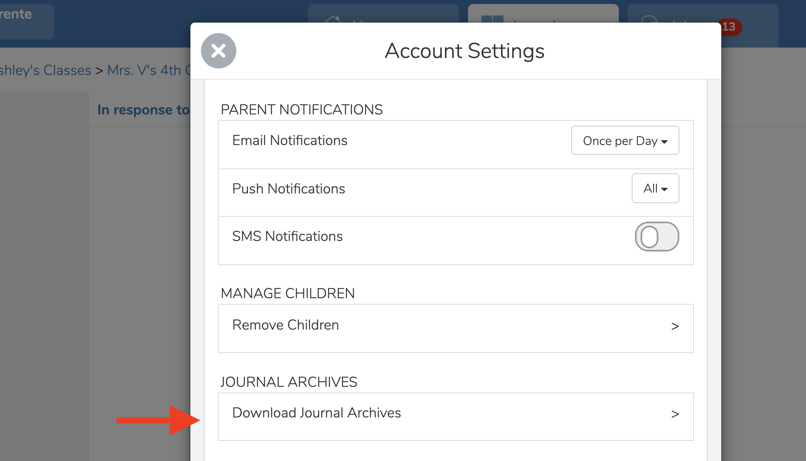Viewport: 806px width, 461px height.
Task: Click the red 13 notification badge
Action: click(x=730, y=27)
